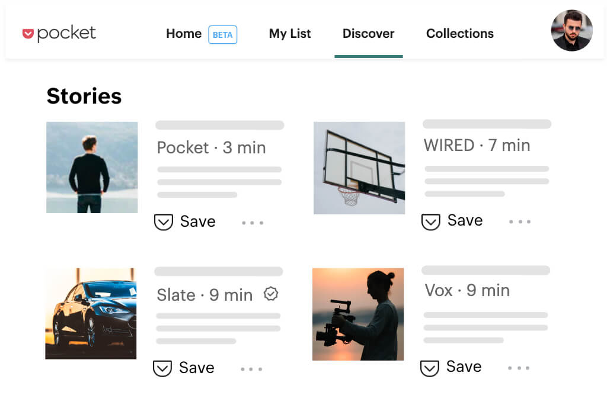Open the man by lake thumbnail
610x418 pixels.
[x=92, y=168]
